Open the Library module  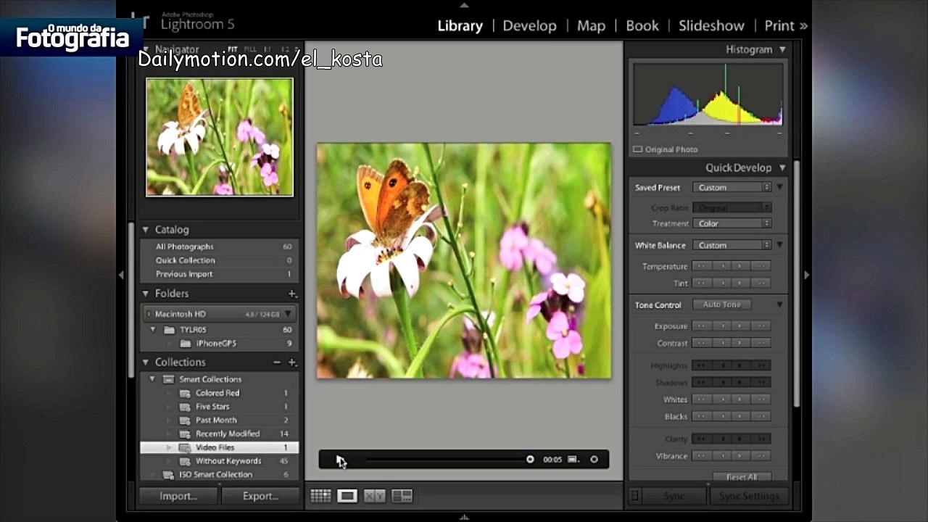pyautogui.click(x=460, y=25)
